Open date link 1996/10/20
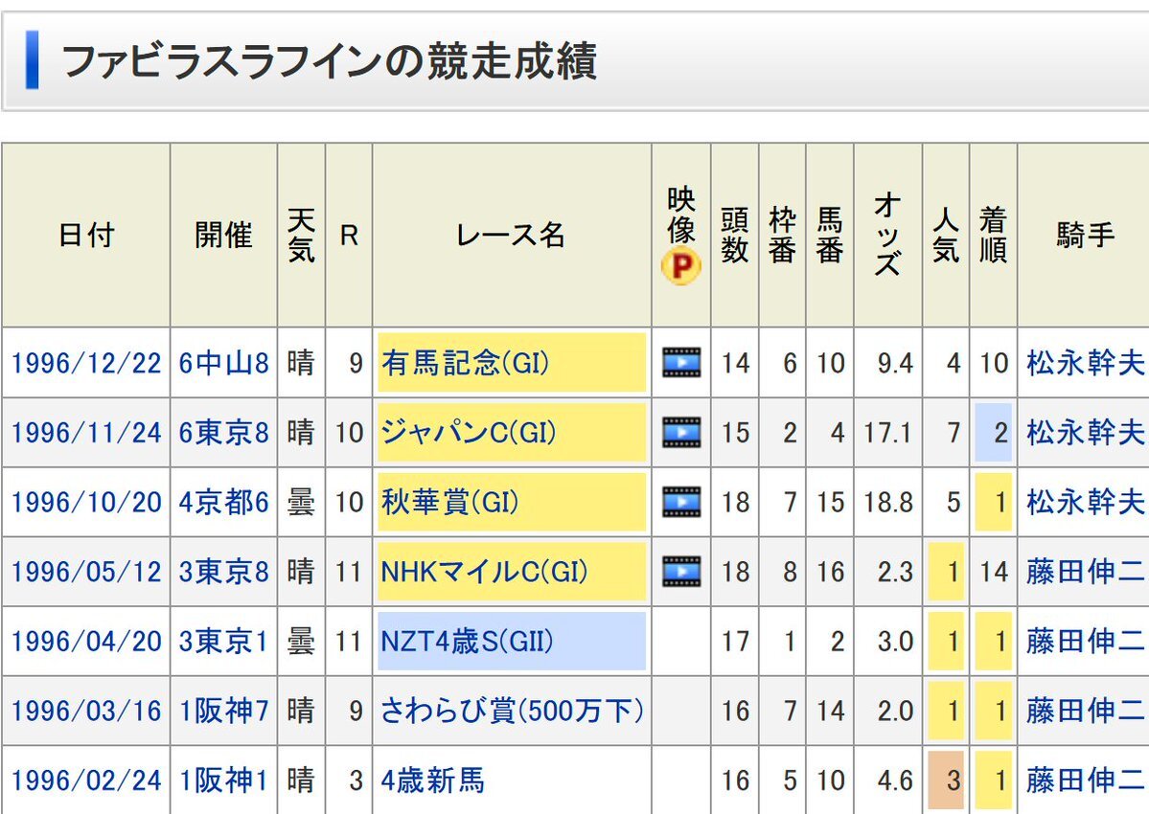The image size is (1149, 814). coord(85,502)
